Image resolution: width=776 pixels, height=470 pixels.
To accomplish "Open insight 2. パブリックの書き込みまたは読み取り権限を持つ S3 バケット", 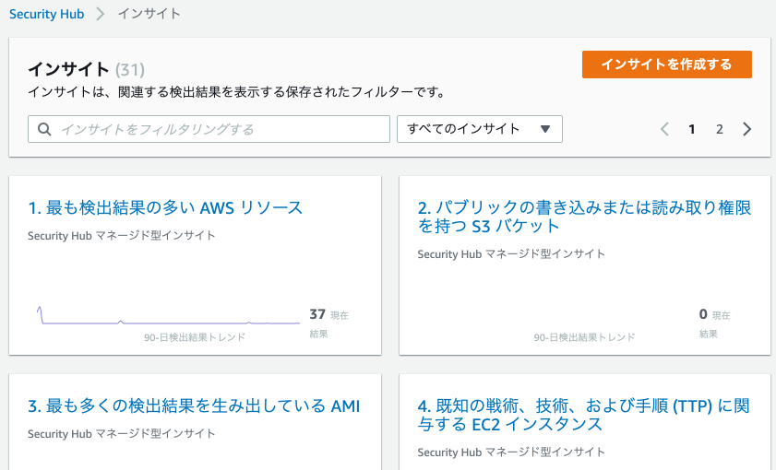I will [584, 217].
